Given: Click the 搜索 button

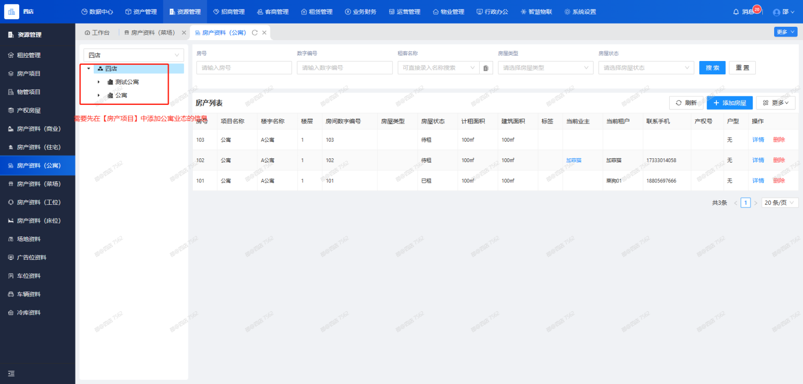Looking at the screenshot, I should [712, 68].
